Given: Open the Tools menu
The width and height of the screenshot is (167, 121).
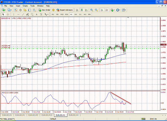Looking at the screenshot, I should [x=32, y=6].
